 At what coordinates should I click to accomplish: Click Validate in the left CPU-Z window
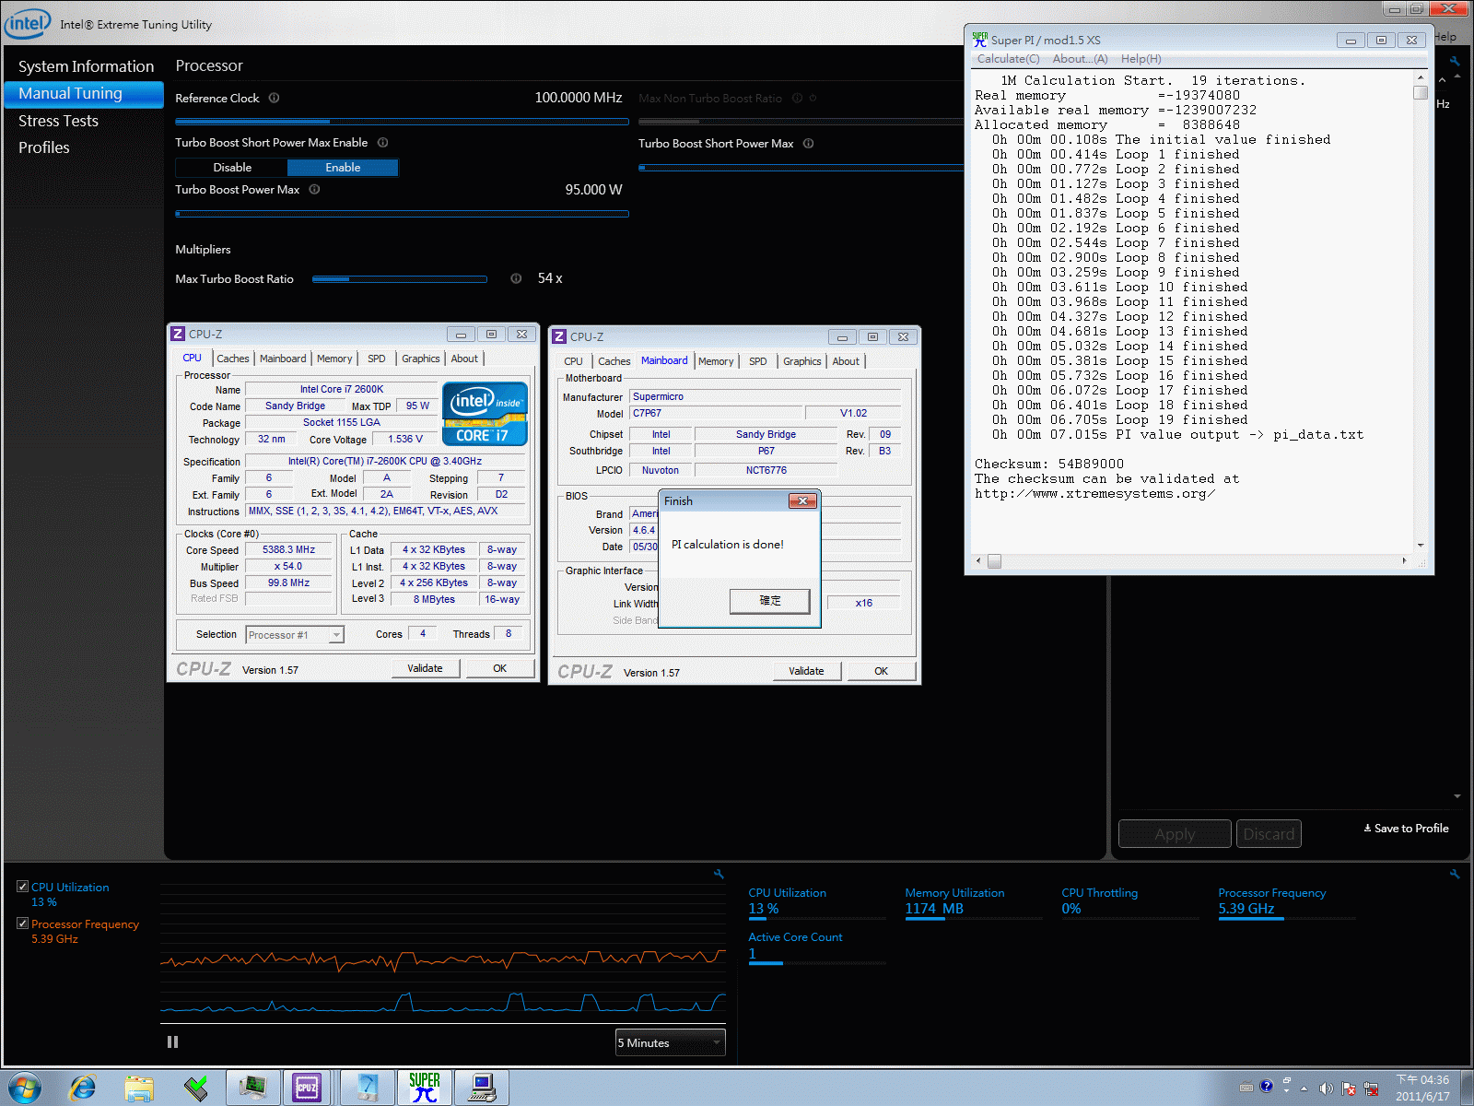point(425,668)
